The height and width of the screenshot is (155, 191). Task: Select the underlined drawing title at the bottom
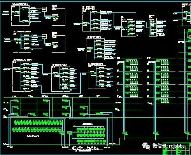[86, 148]
